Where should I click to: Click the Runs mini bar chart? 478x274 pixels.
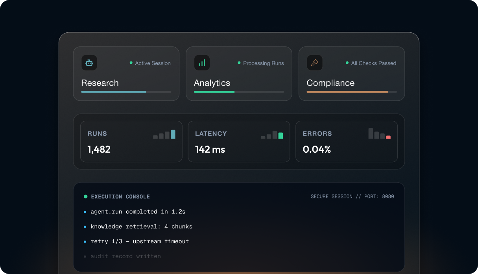pyautogui.click(x=164, y=134)
